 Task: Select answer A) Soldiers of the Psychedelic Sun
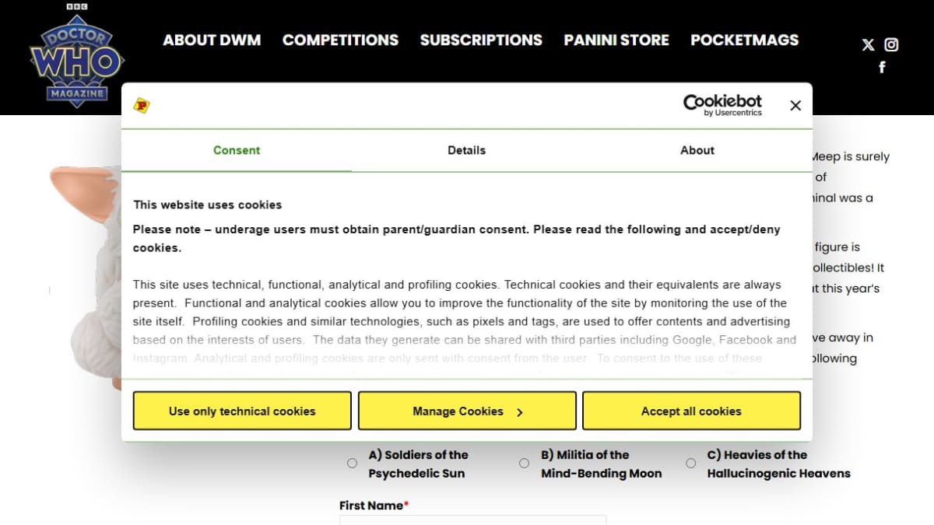pos(352,464)
